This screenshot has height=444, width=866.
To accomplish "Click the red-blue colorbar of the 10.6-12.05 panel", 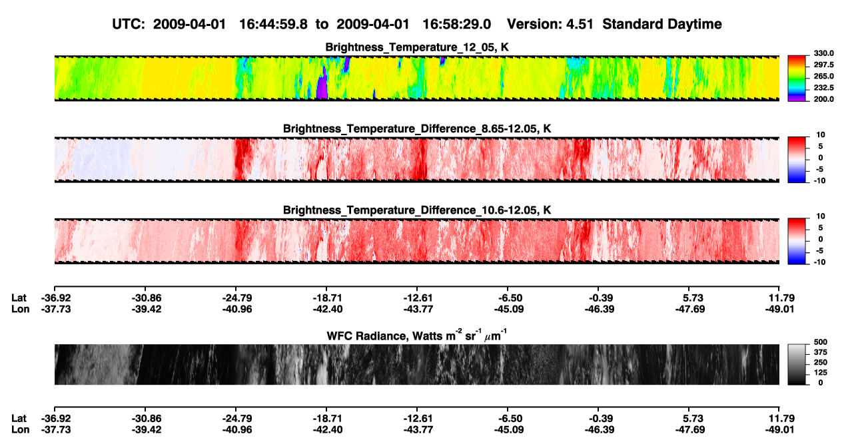I will coord(796,241).
